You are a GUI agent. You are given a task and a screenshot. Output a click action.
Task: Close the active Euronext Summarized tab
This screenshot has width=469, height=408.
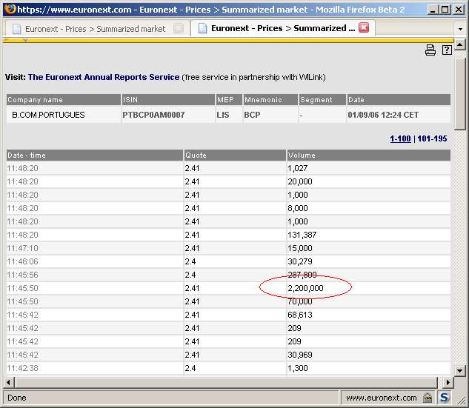[364, 28]
